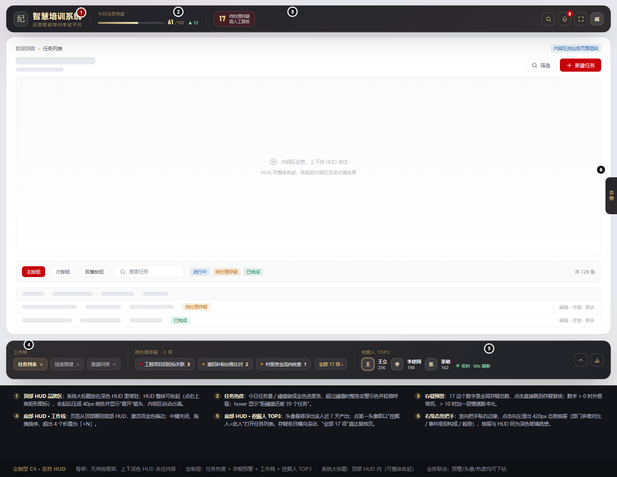Close the 任务列表 work stack tab

41,364
